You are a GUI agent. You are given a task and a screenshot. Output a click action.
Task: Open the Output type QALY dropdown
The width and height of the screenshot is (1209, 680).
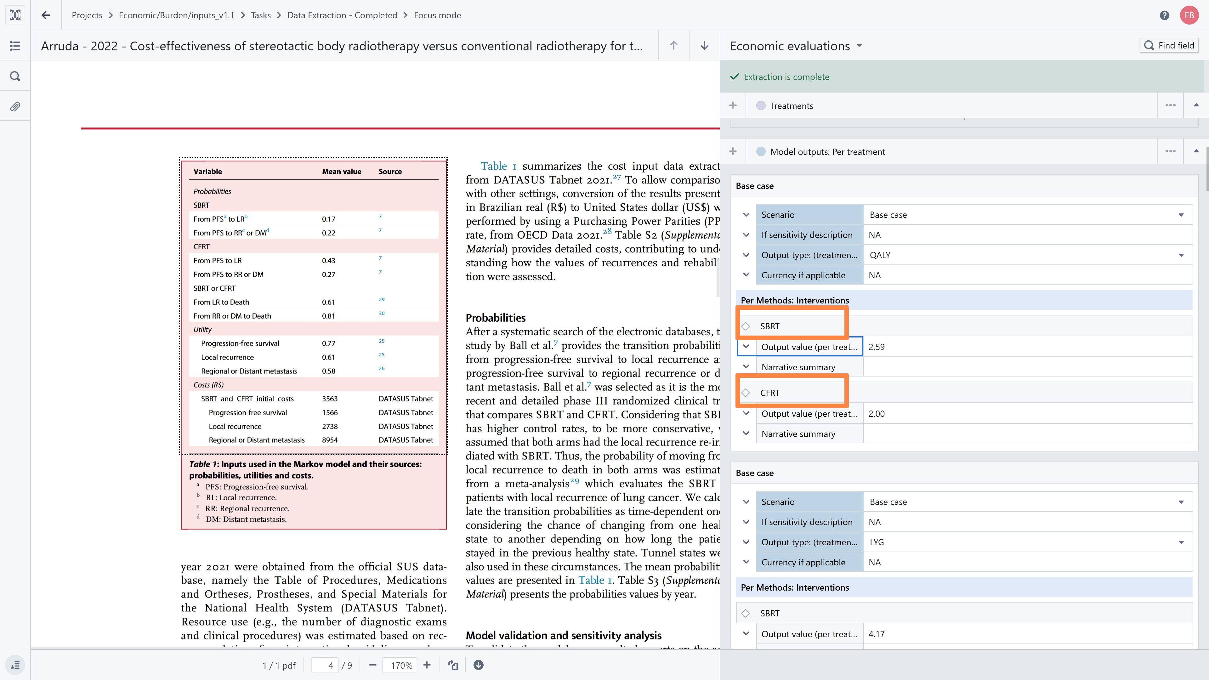(1028, 255)
